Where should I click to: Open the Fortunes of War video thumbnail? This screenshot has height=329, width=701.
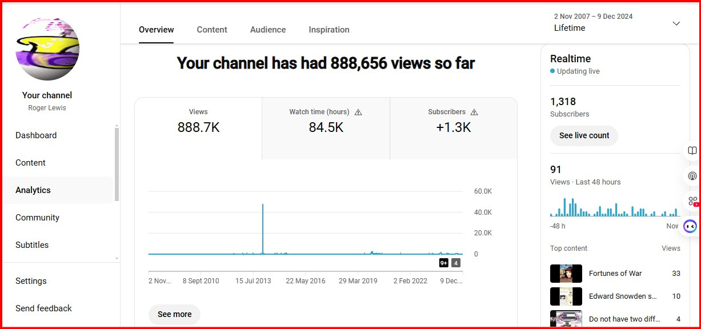(566, 274)
